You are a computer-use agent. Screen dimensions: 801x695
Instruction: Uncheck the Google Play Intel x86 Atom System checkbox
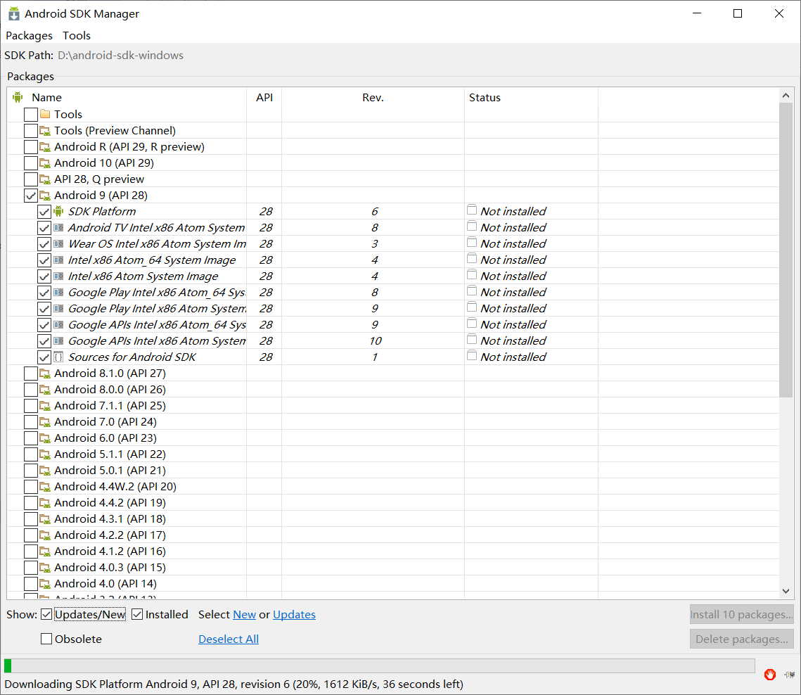coord(44,308)
